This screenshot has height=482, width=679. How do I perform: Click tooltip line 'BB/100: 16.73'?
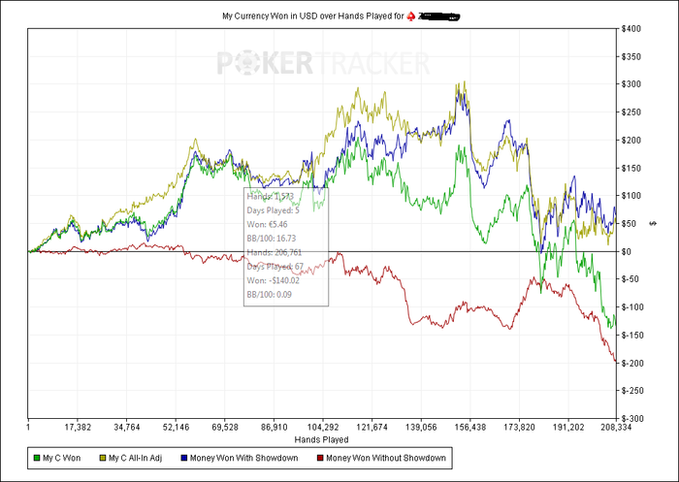pos(272,239)
